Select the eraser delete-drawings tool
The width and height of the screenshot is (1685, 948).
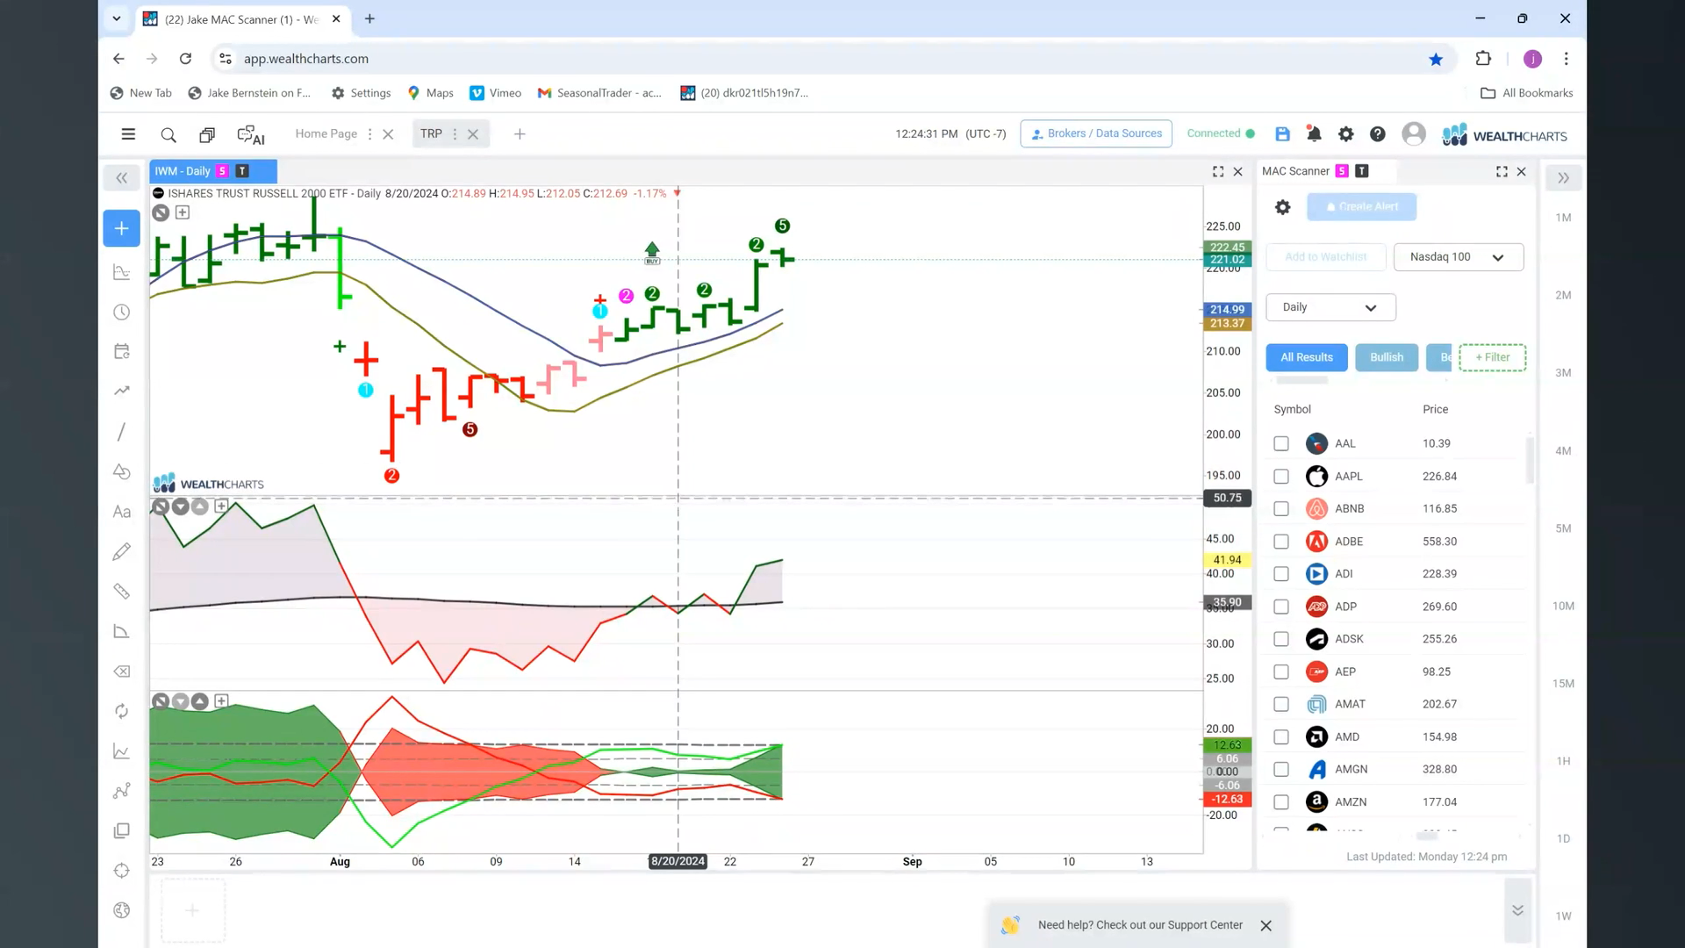122,671
